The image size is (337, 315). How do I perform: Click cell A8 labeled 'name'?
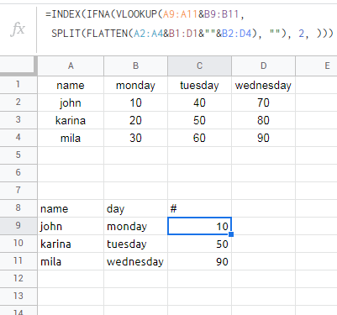(x=71, y=208)
